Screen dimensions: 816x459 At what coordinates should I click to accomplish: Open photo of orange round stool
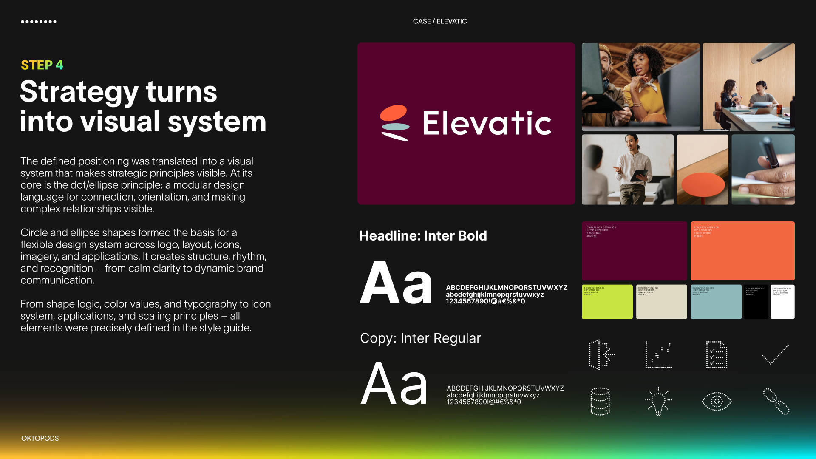pos(703,170)
